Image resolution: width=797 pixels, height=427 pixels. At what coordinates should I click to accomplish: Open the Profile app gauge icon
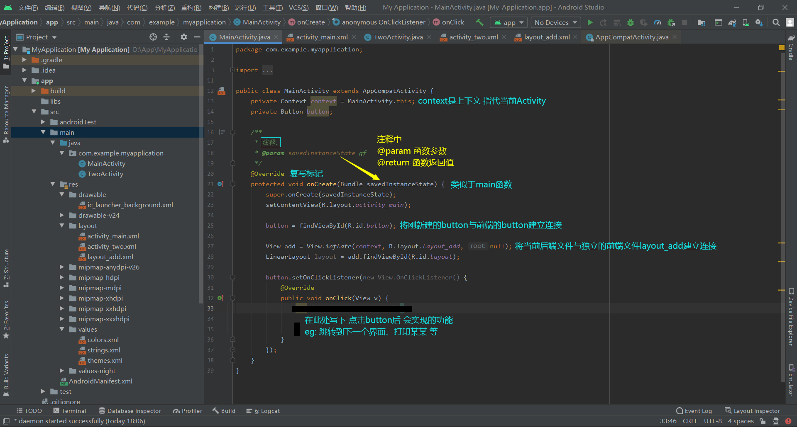click(658, 22)
